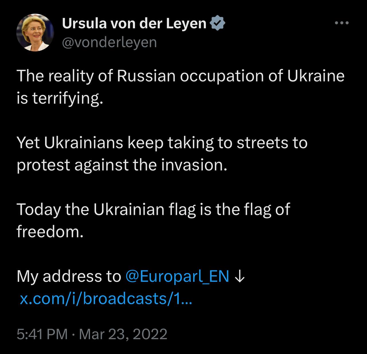Click the line "protest against the invasion."
The height and width of the screenshot is (354, 367).
(122, 165)
